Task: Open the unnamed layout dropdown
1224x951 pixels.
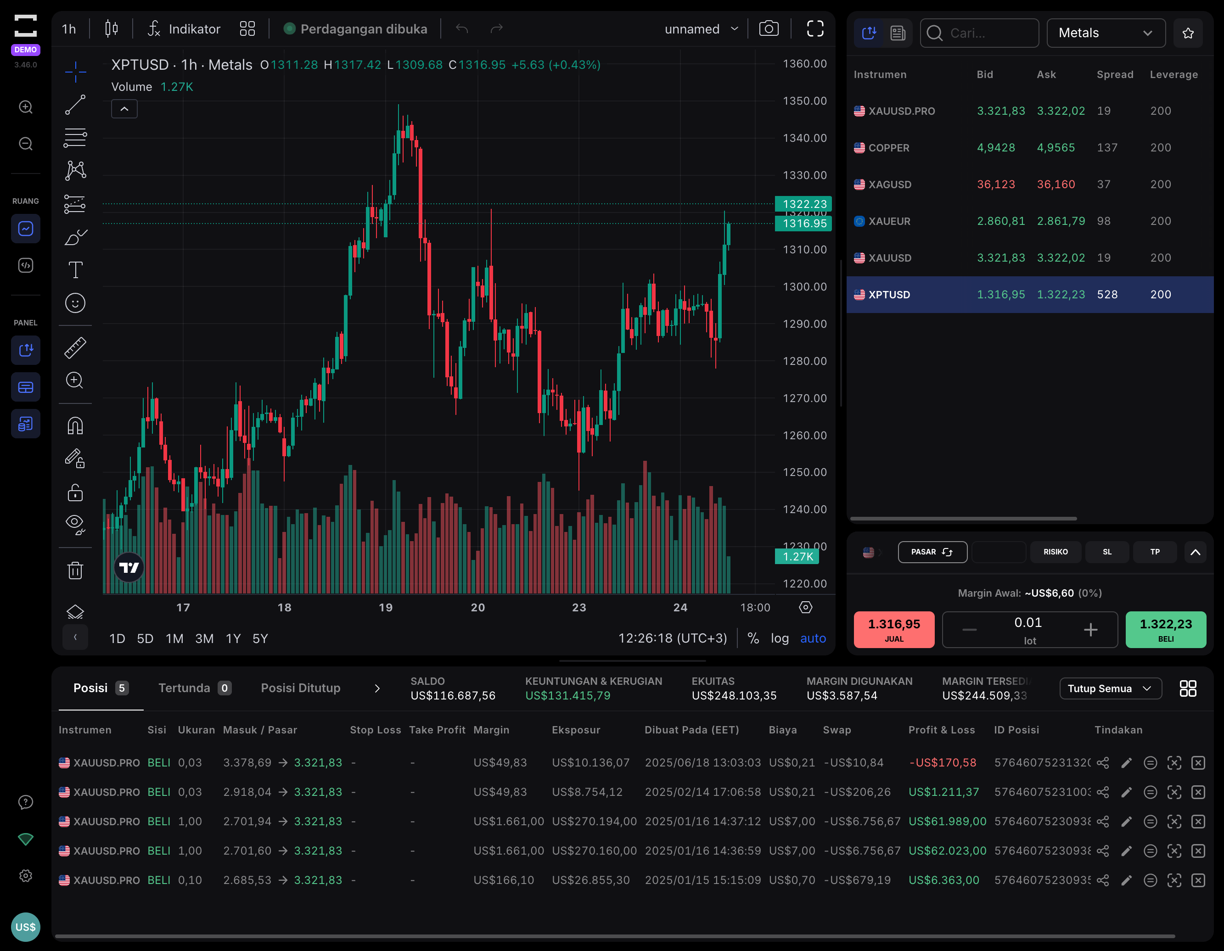Action: tap(701, 28)
